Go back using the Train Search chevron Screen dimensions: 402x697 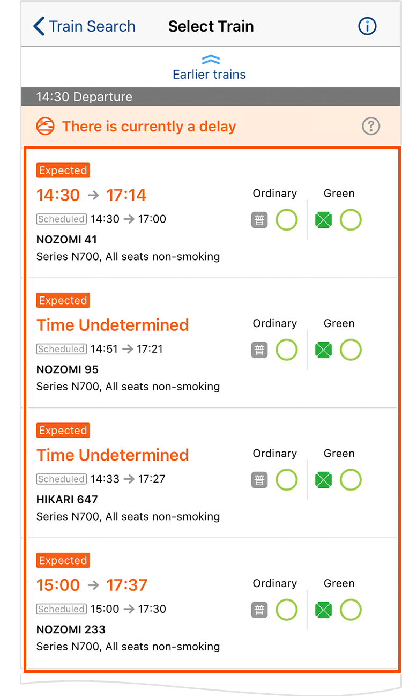tap(39, 26)
